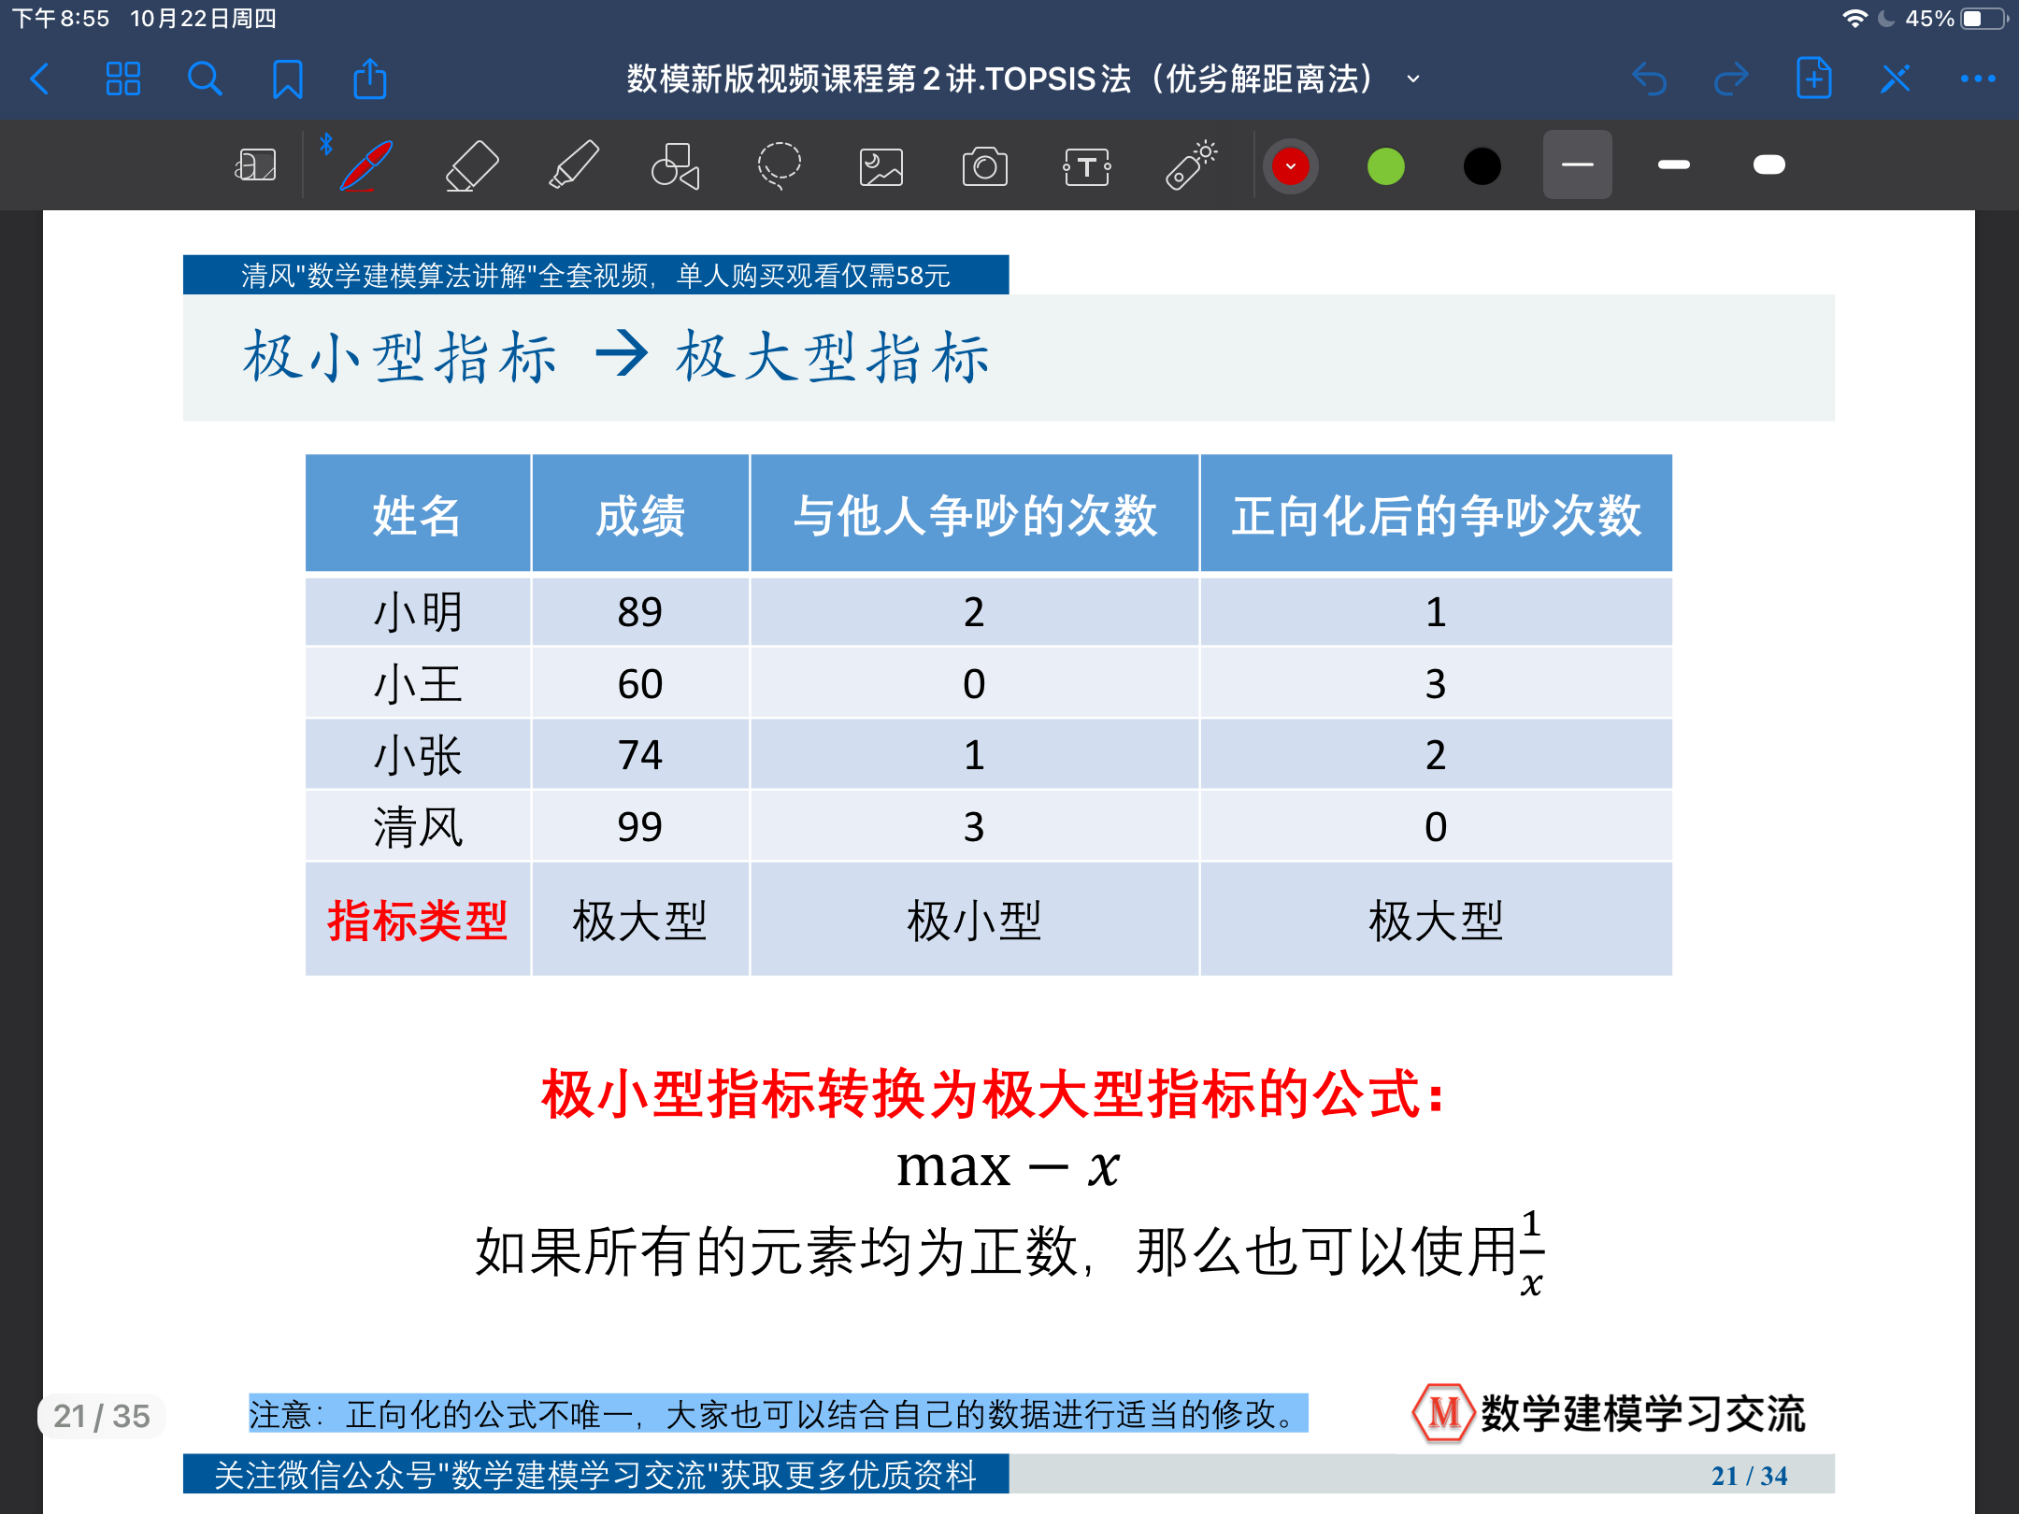The width and height of the screenshot is (2019, 1514).
Task: Undo the last action
Action: pyautogui.click(x=1651, y=79)
